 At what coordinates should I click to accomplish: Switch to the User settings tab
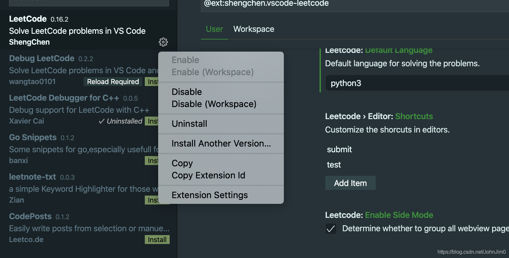pos(214,29)
